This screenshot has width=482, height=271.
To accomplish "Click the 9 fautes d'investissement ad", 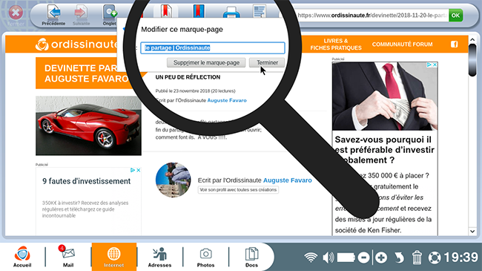I will tap(86, 181).
